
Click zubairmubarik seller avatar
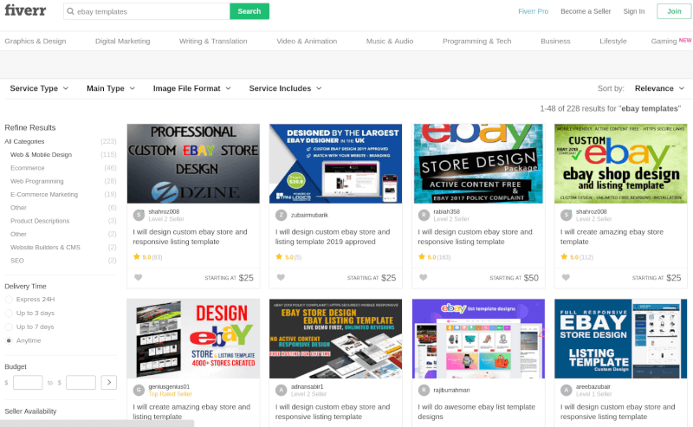click(x=281, y=216)
